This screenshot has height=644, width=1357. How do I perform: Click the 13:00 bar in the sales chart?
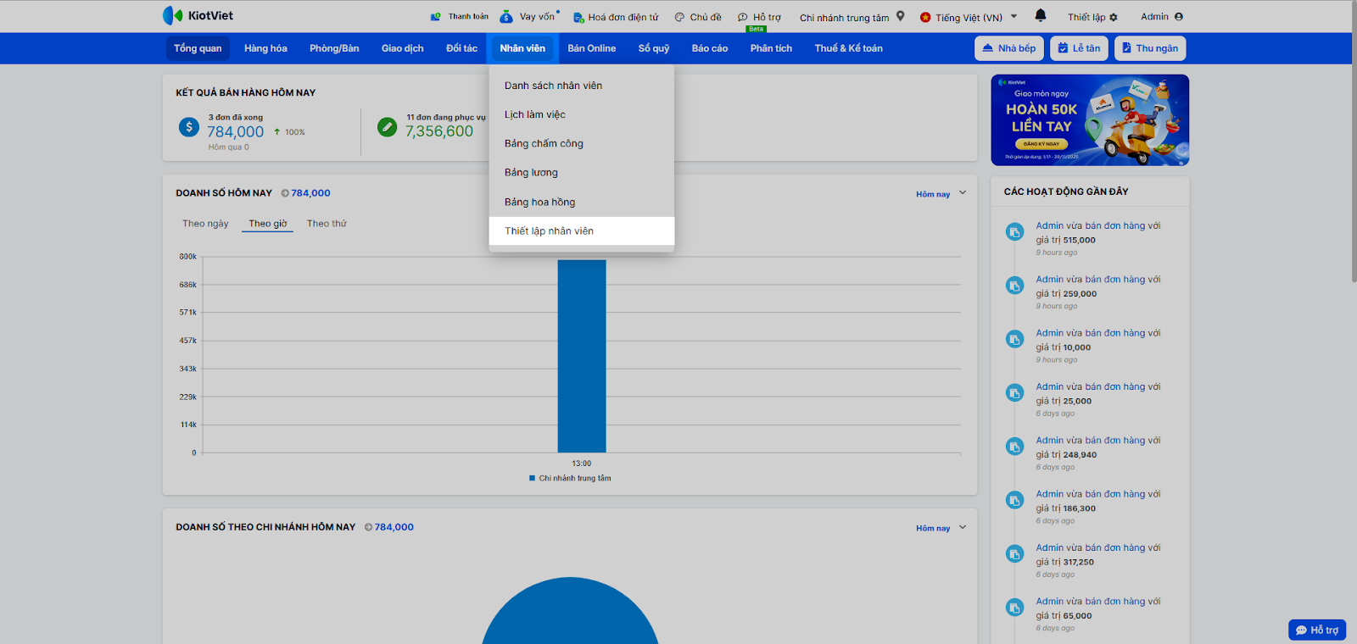click(x=582, y=356)
